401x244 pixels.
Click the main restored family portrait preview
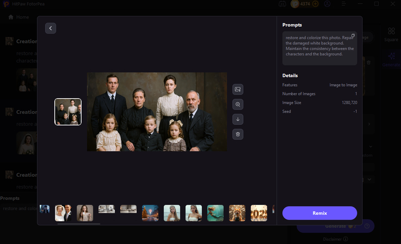157,112
